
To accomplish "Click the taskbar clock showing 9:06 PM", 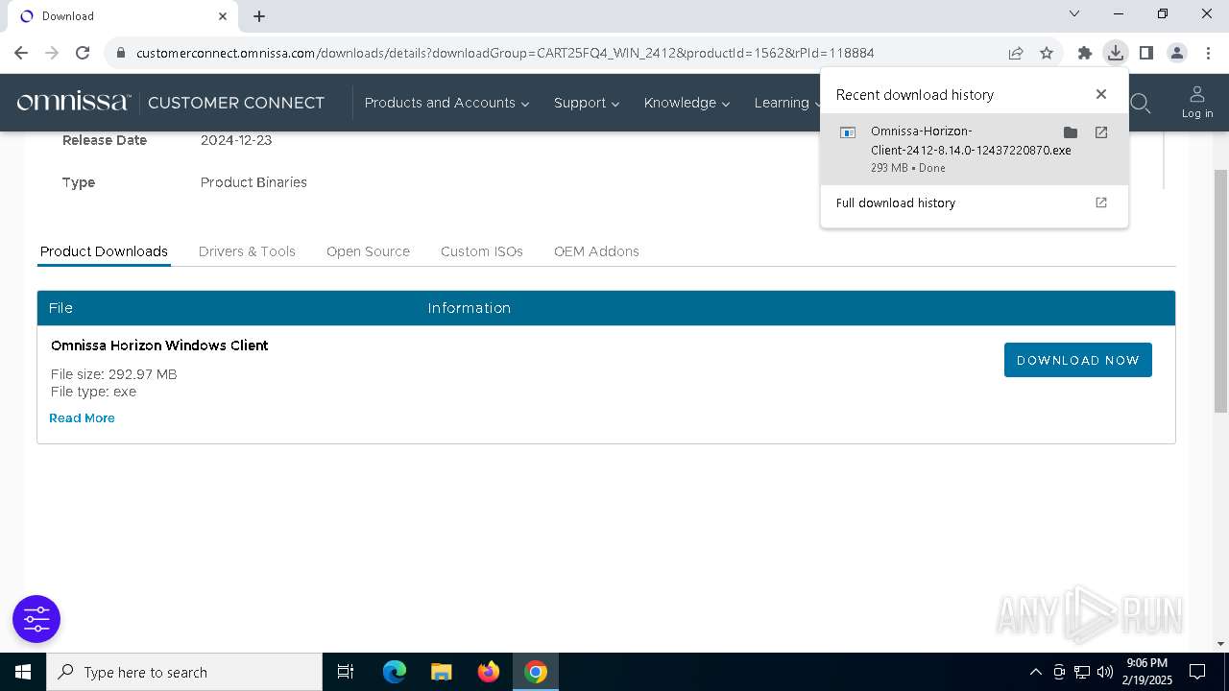I will (x=1147, y=672).
